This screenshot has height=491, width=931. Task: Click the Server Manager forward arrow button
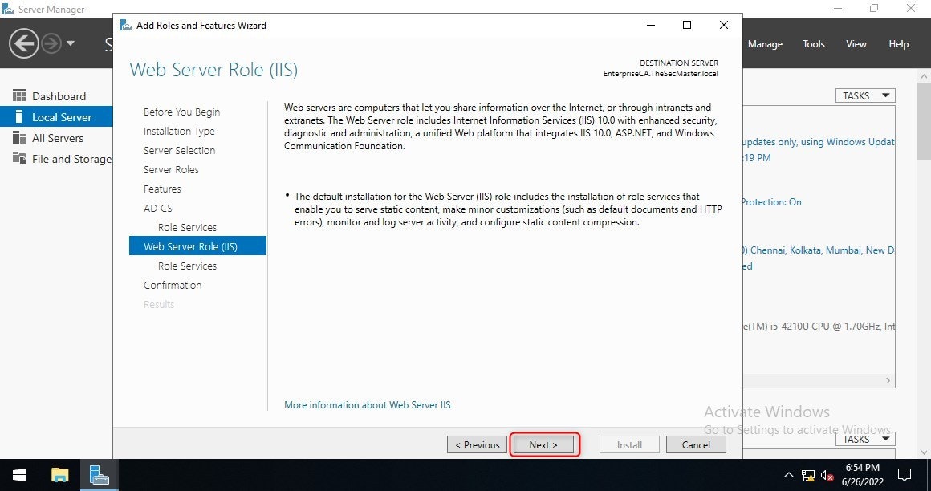[x=51, y=44]
